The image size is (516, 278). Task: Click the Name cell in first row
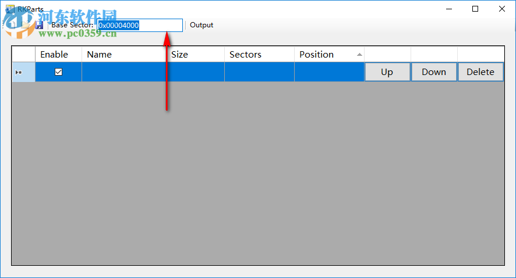[x=123, y=72]
